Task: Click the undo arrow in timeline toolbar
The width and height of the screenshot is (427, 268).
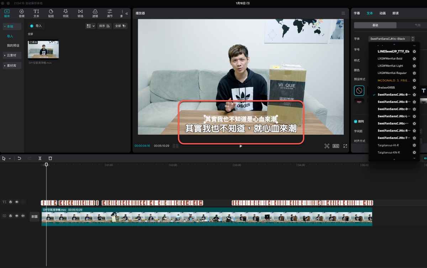Action: click(x=19, y=158)
